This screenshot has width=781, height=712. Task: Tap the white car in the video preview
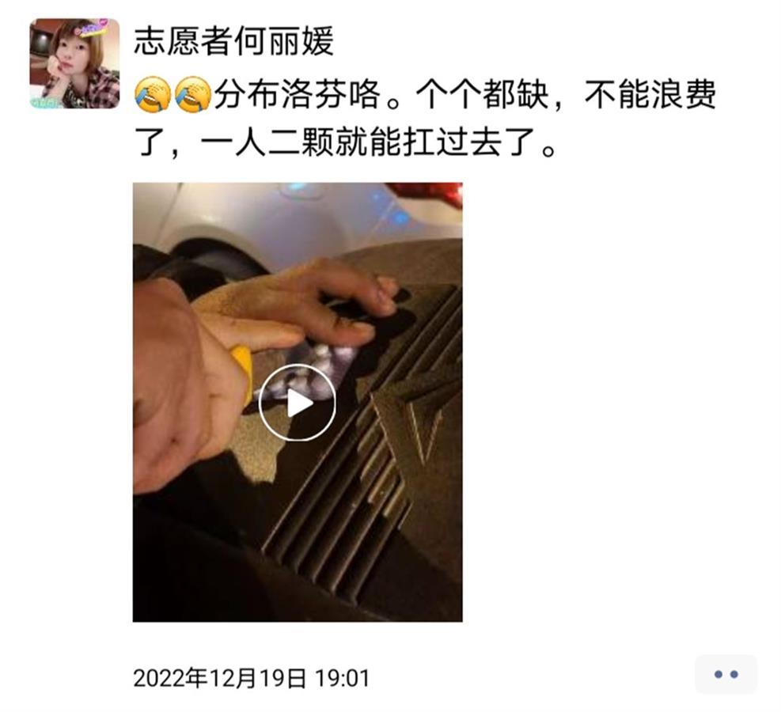299,219
